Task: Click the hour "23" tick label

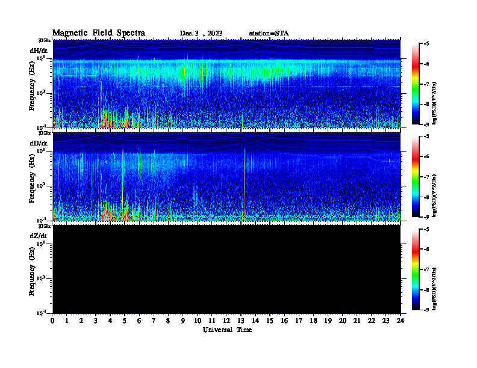Action: tap(385, 321)
